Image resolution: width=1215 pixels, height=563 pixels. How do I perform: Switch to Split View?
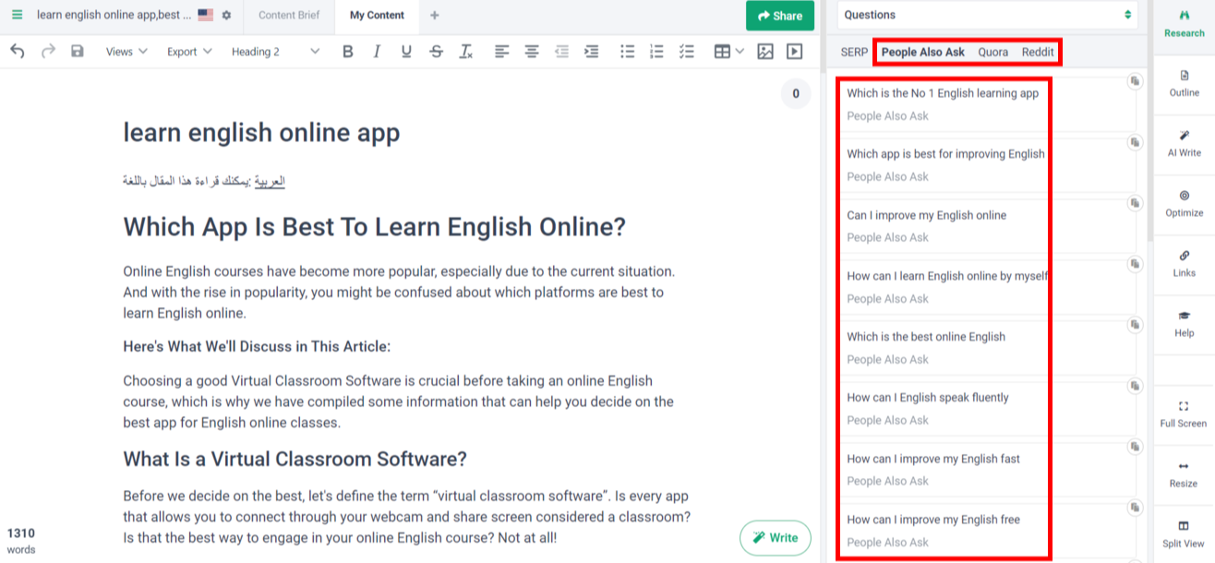[x=1183, y=535]
